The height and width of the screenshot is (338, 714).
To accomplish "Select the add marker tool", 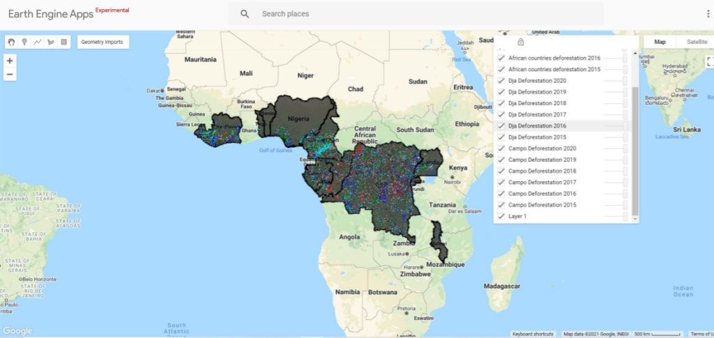I will [24, 42].
